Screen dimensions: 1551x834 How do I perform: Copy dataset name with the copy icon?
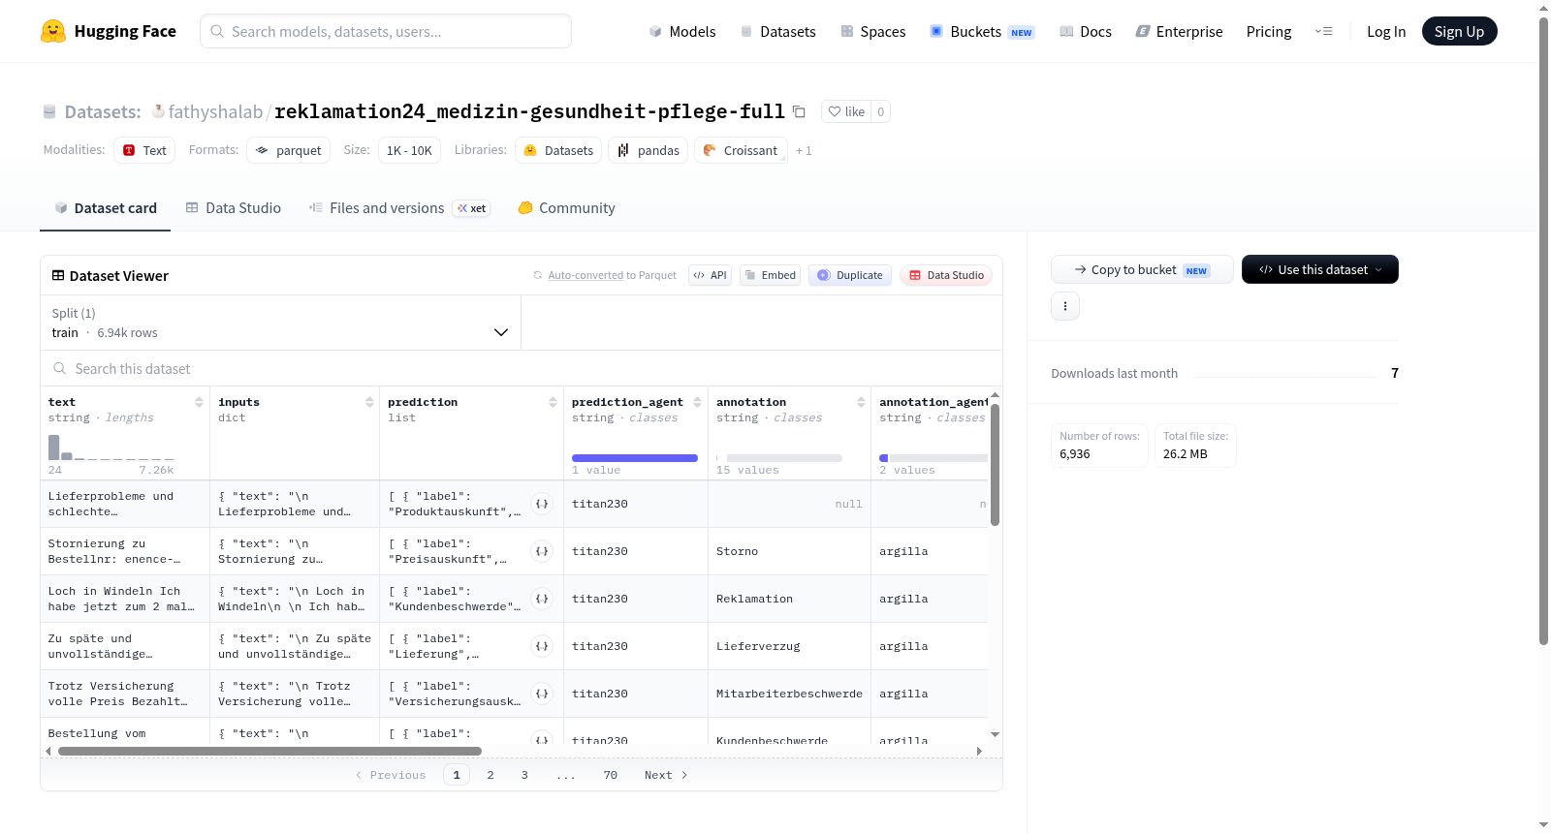click(799, 111)
